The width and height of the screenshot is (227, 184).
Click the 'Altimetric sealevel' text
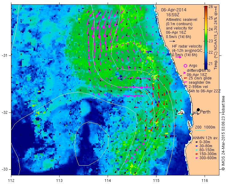click(182, 20)
